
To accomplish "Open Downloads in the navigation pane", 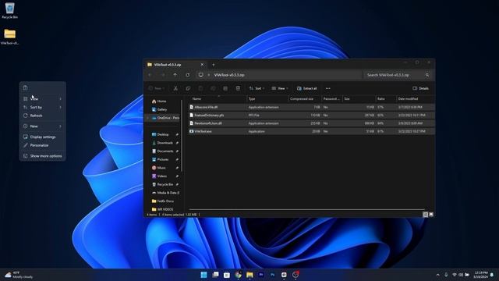I will [x=164, y=143].
